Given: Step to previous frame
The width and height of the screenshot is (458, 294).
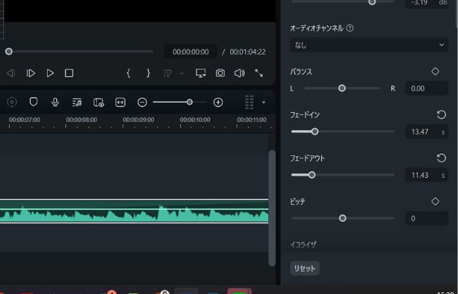Looking at the screenshot, I should (11, 73).
